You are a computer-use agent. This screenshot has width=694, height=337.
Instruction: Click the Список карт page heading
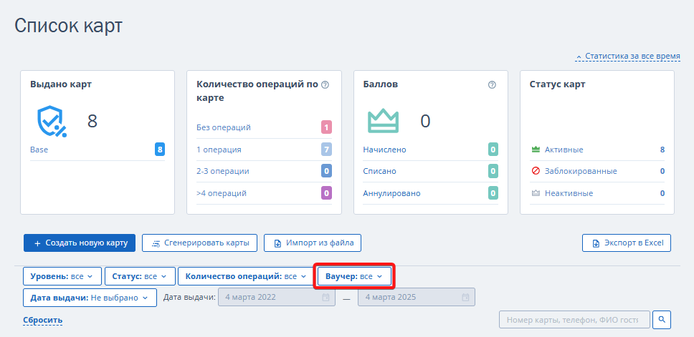click(x=68, y=26)
